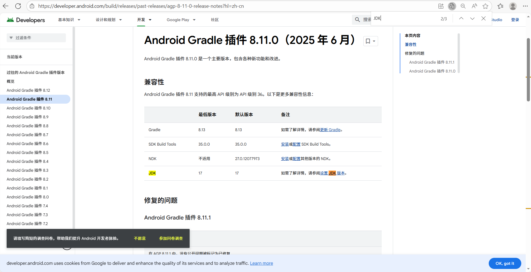Image resolution: width=531 pixels, height=272 pixels.
Task: Decline survey with 不愿意
Action: 140,238
